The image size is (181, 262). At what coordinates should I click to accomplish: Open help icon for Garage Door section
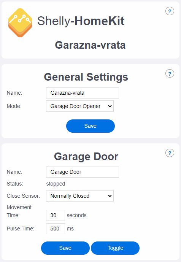tap(170, 153)
